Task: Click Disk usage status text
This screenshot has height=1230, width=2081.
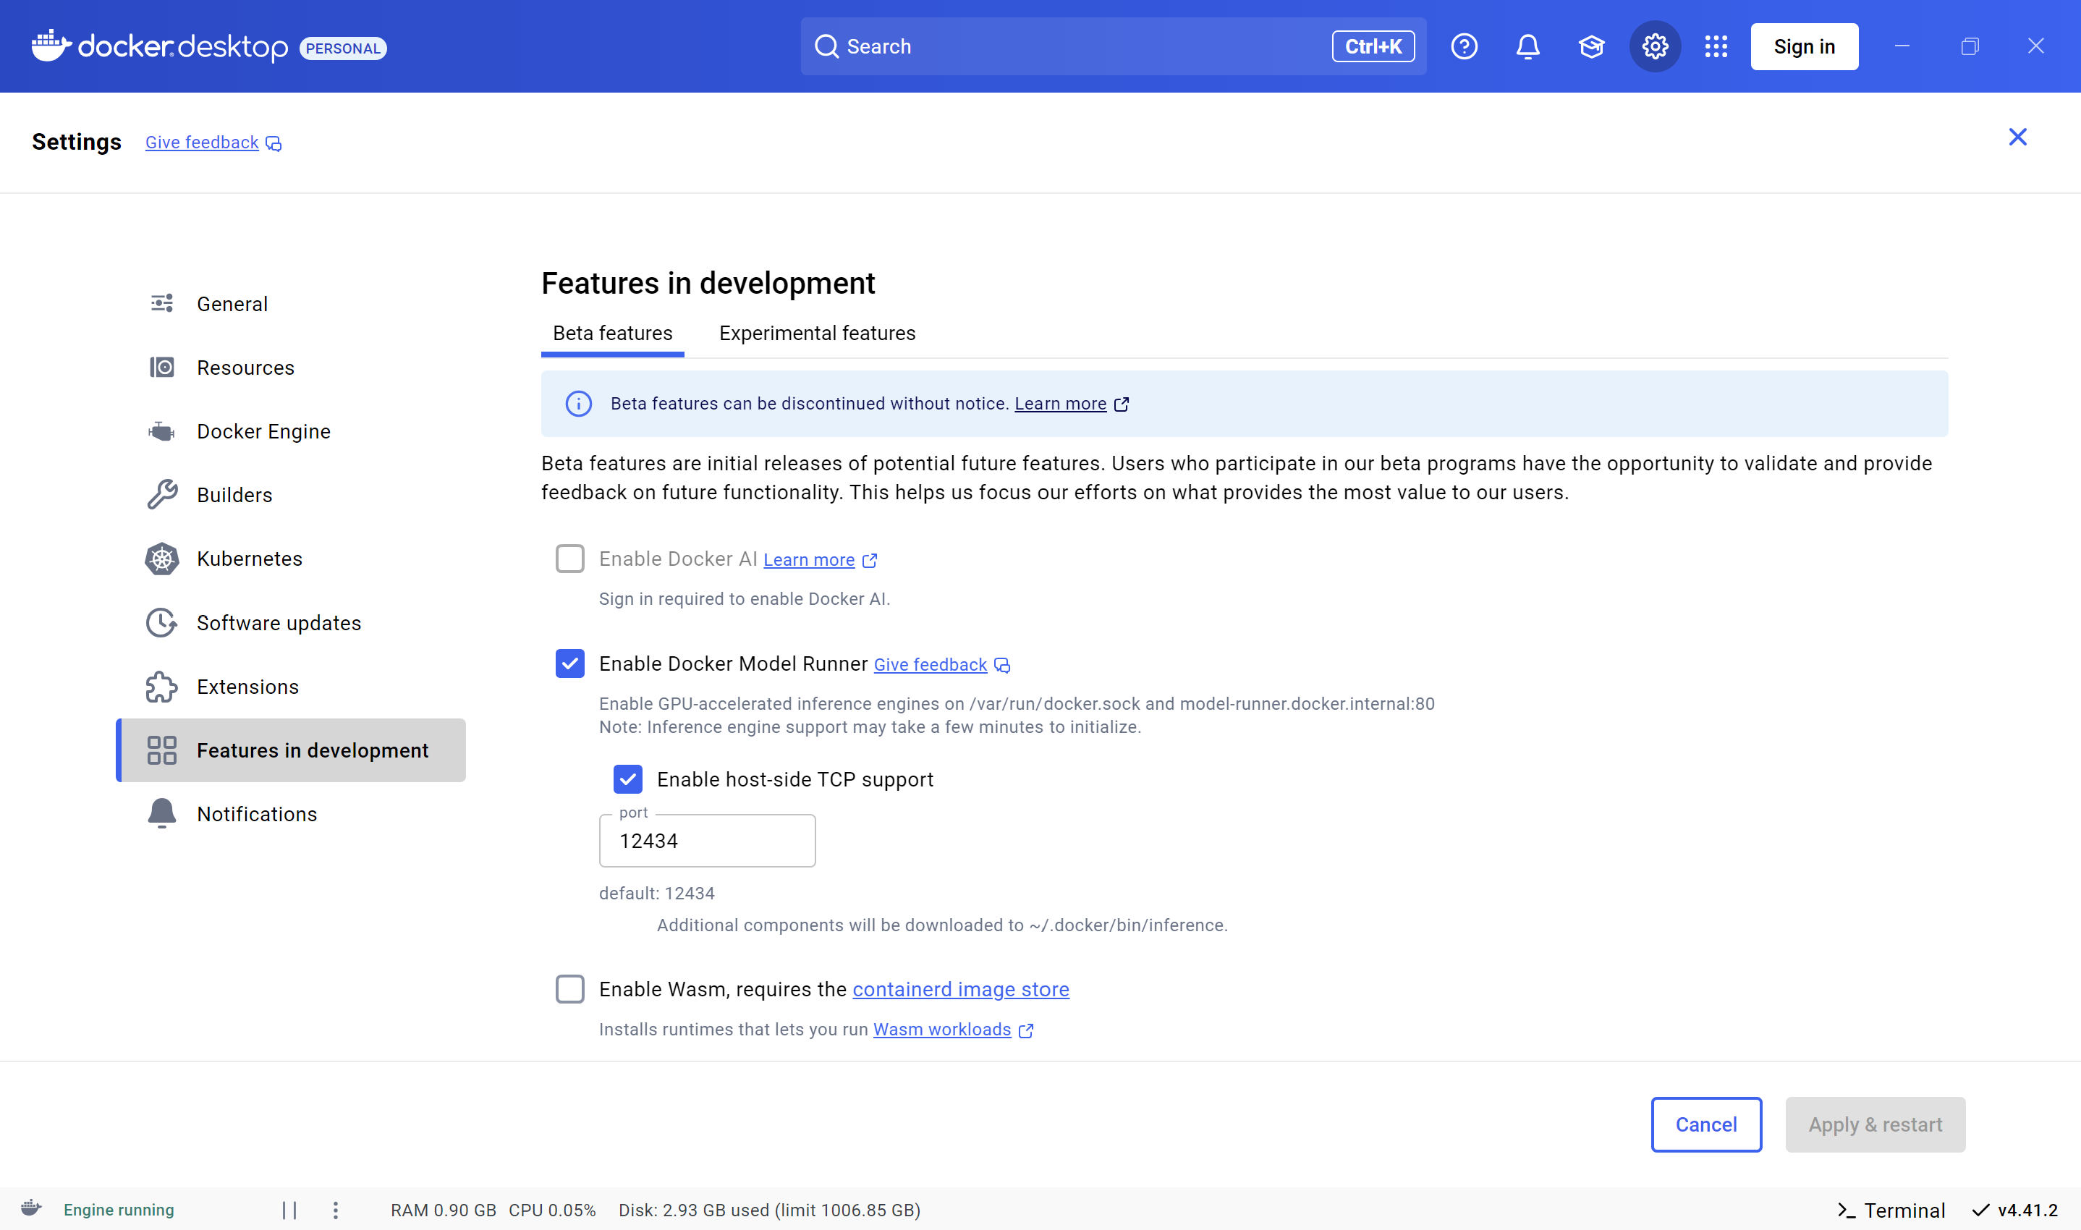Action: tap(769, 1210)
